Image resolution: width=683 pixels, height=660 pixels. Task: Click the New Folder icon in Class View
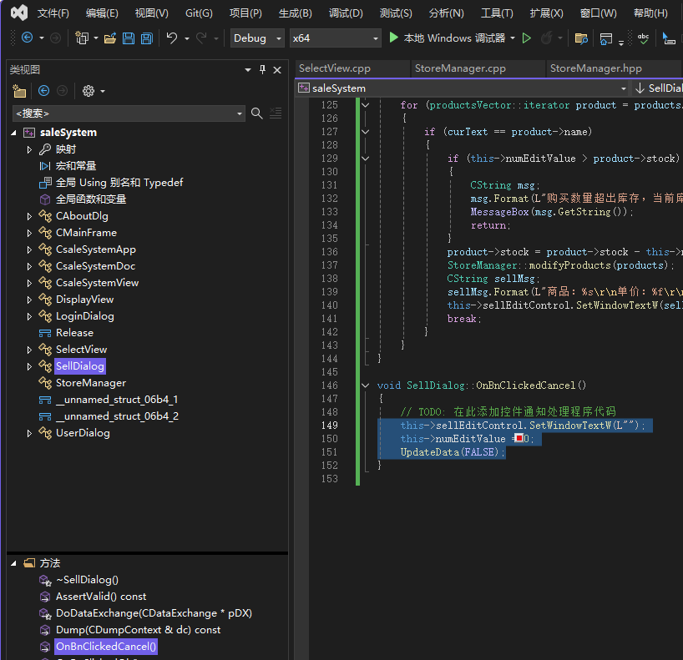click(20, 91)
